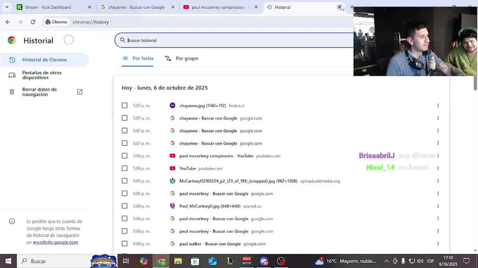Screen dimensions: 478x268
Task: Check the chayanne.jpg history entry checkbox
Action: click(124, 105)
